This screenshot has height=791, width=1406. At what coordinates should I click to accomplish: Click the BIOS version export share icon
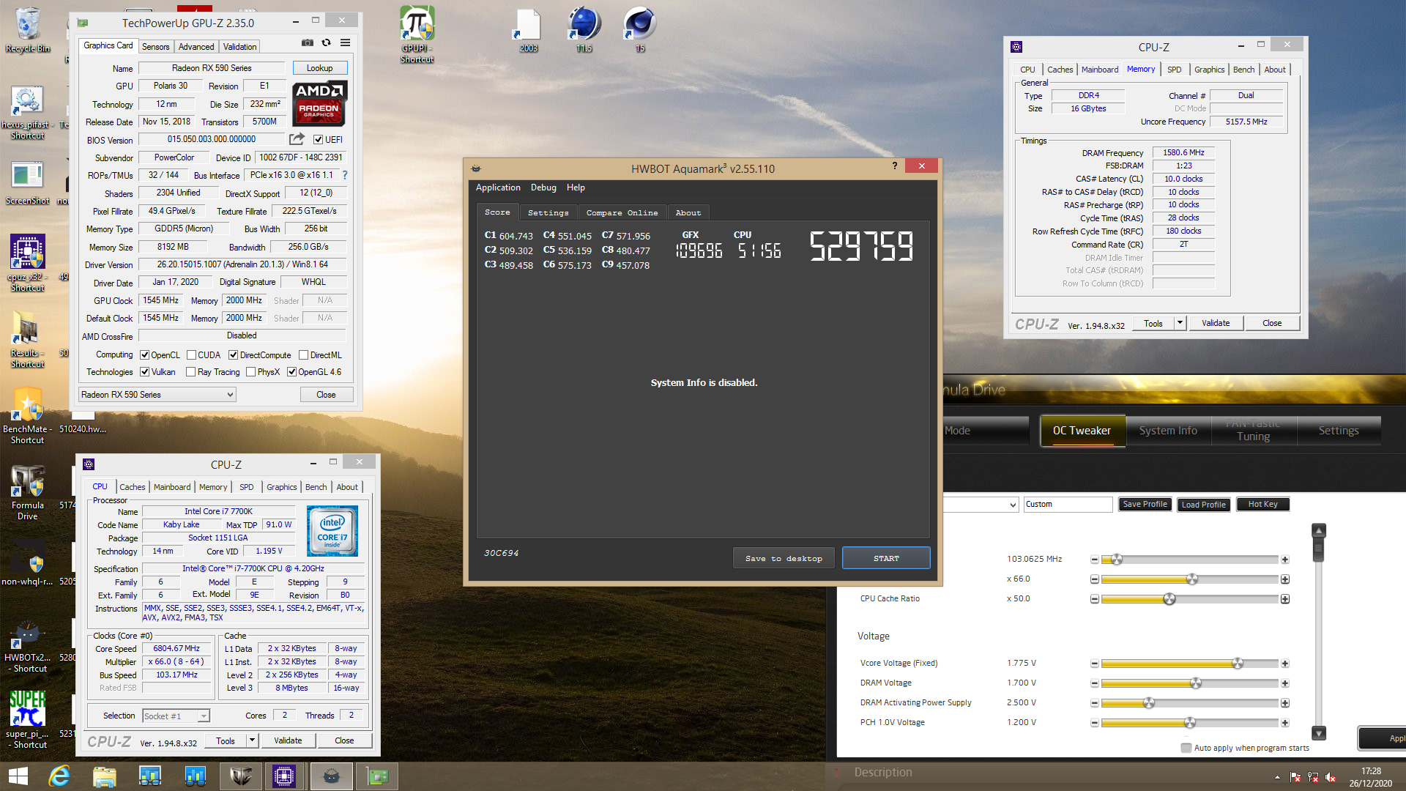[x=297, y=139]
